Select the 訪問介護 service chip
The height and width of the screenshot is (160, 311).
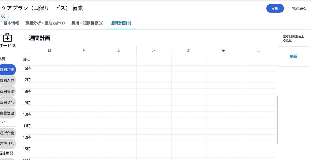pyautogui.click(x=7, y=70)
